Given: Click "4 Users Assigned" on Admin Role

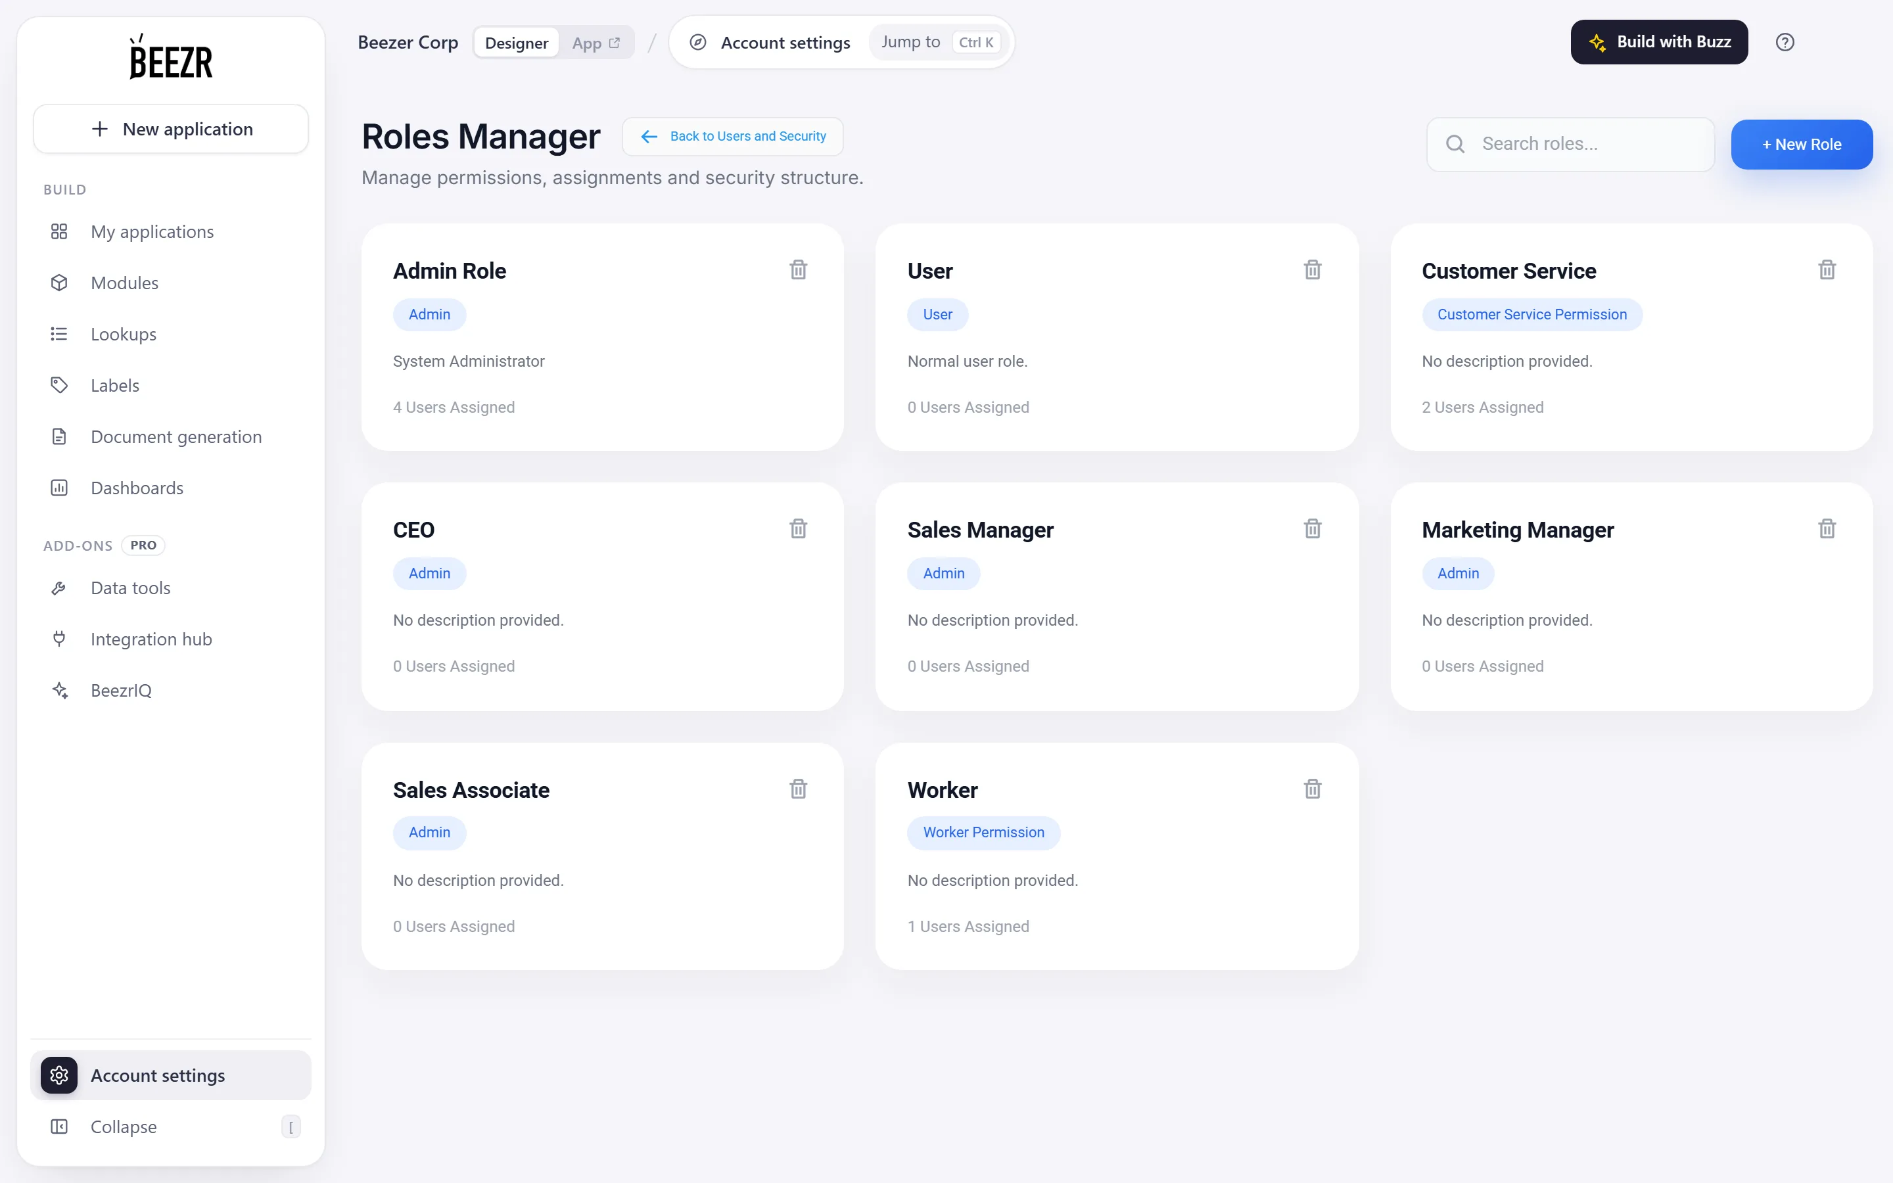Looking at the screenshot, I should 454,407.
